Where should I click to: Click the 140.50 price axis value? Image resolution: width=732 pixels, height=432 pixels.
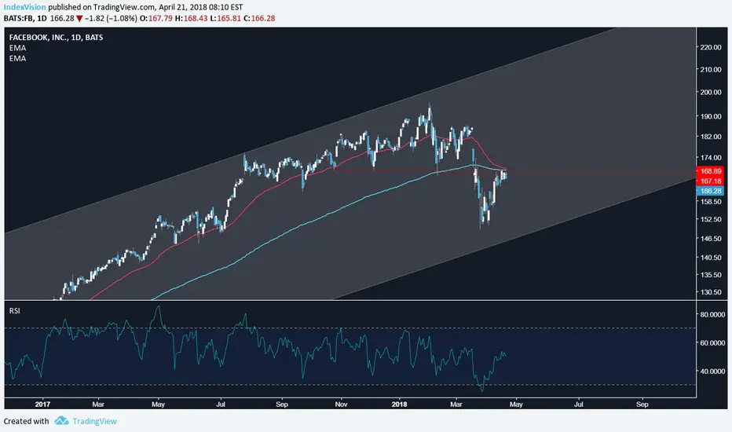click(x=711, y=258)
